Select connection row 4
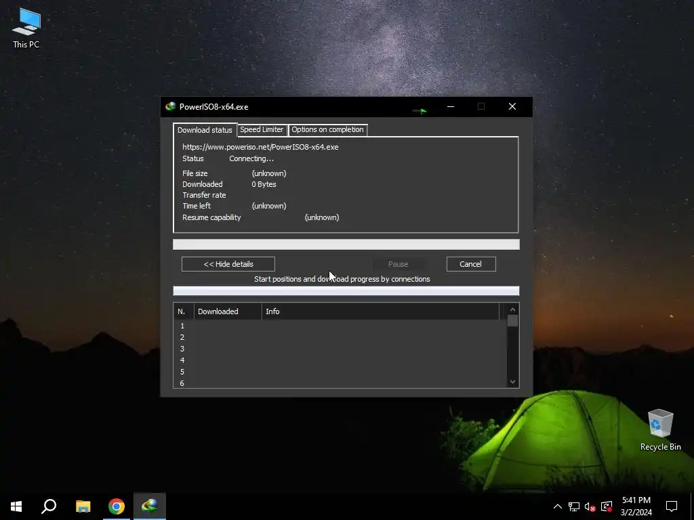This screenshot has width=694, height=520. coord(340,360)
